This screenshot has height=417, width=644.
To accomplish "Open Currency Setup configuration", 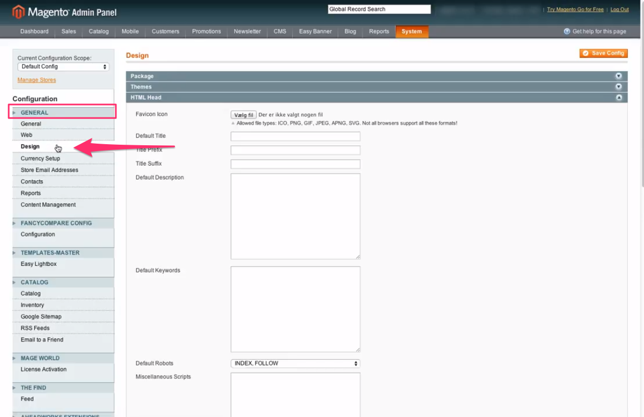I will (x=63, y=159).
